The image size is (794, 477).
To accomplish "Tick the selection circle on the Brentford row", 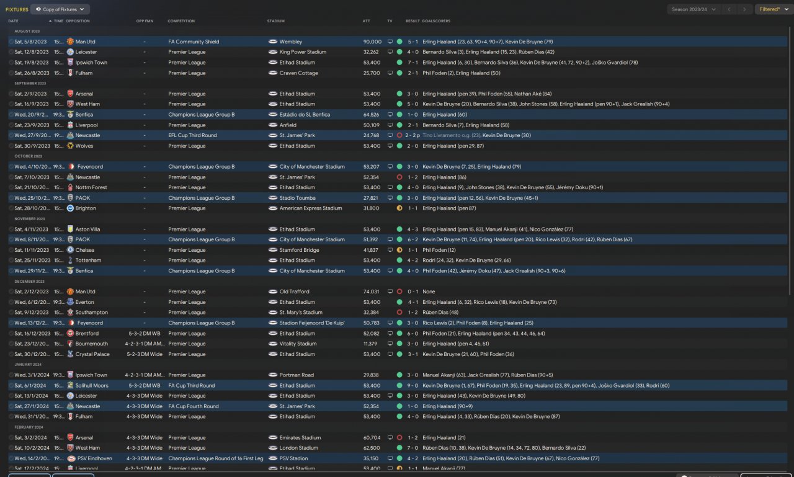I will [11, 333].
